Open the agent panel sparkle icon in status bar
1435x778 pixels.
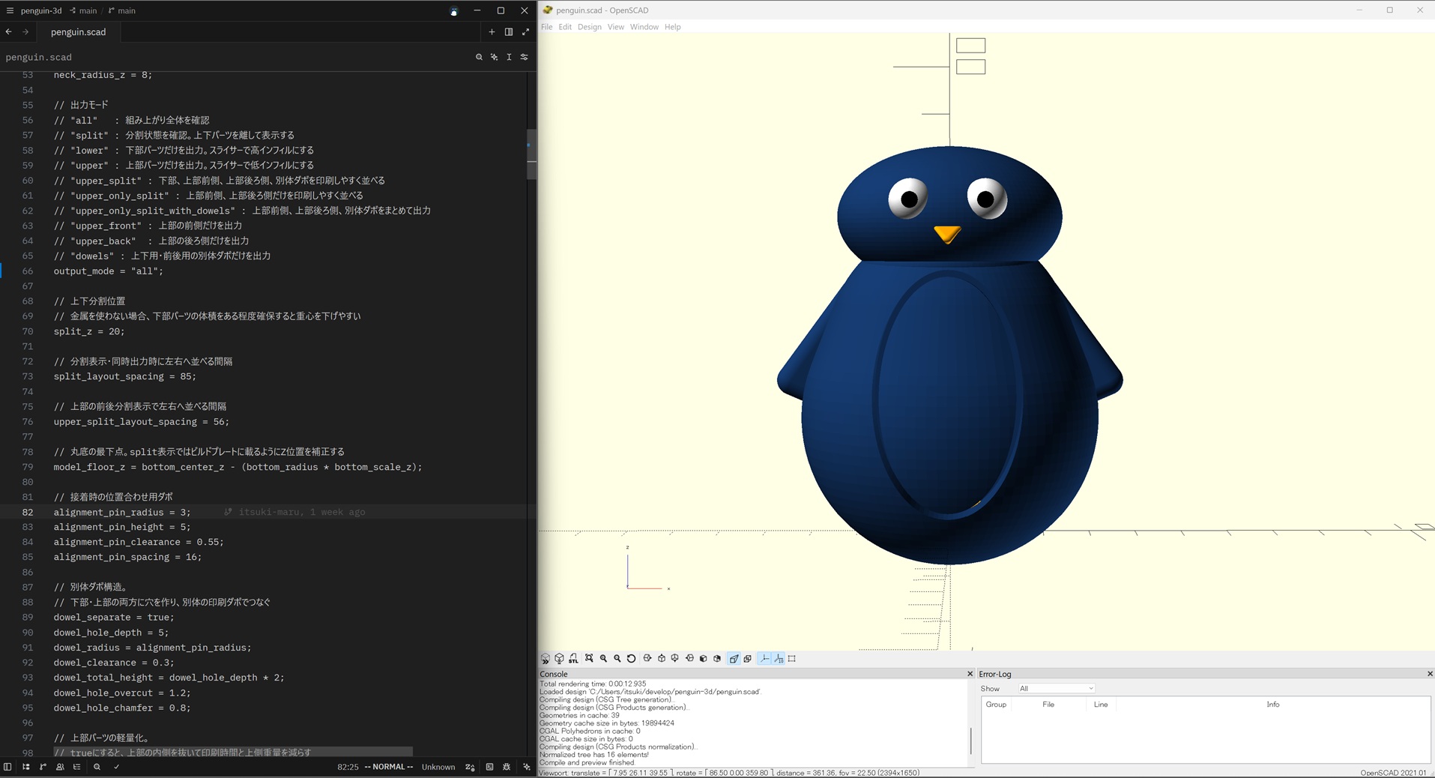tap(527, 767)
